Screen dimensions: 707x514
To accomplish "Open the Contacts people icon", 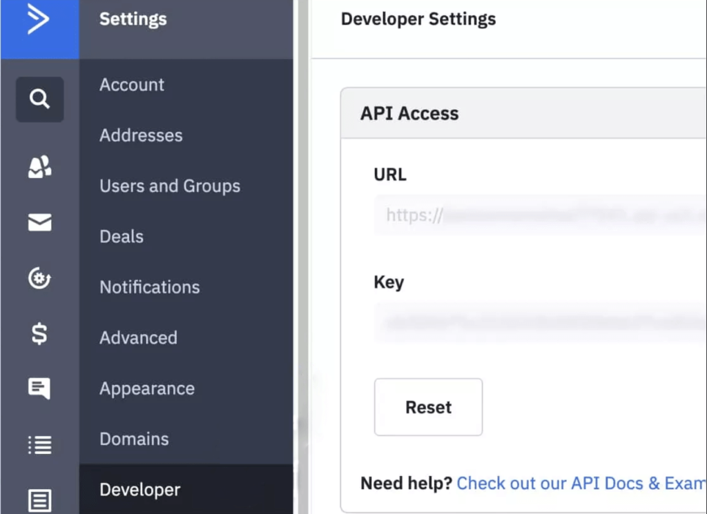I will tap(39, 167).
